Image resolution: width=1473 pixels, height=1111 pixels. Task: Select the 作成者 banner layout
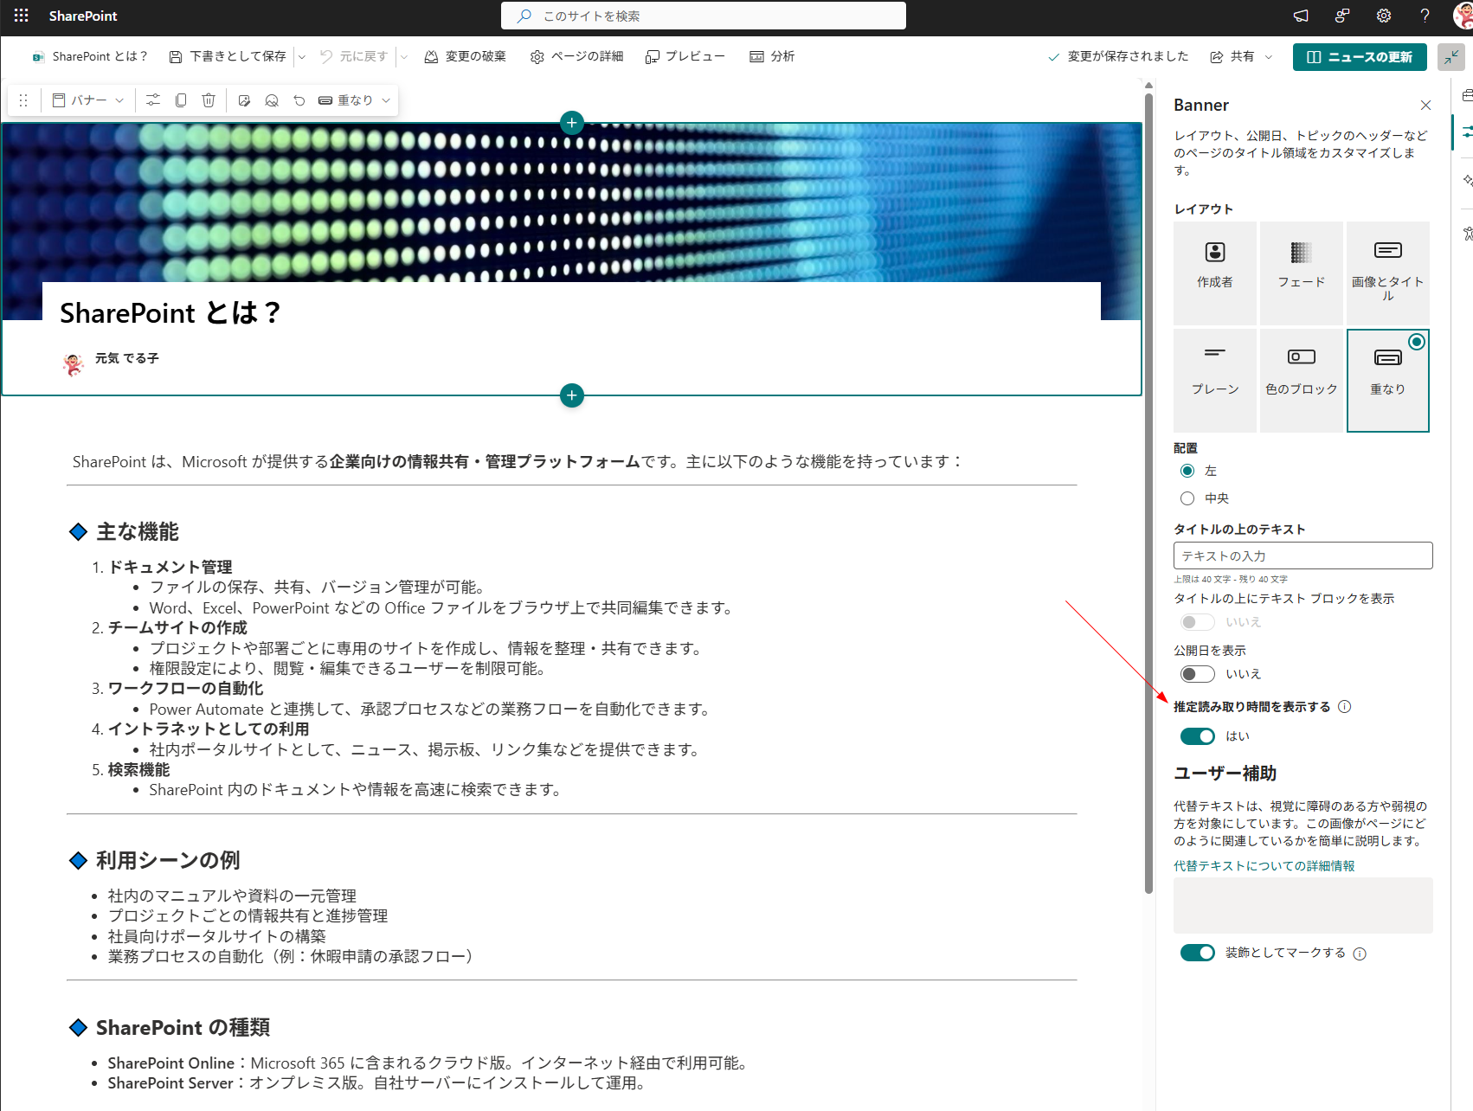tap(1215, 273)
